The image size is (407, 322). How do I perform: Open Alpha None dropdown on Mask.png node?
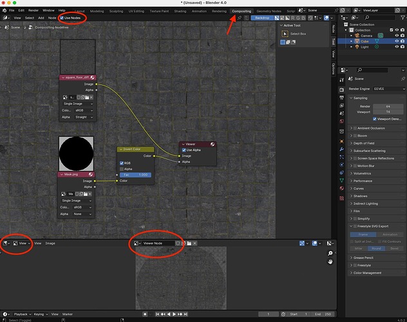[82, 214]
